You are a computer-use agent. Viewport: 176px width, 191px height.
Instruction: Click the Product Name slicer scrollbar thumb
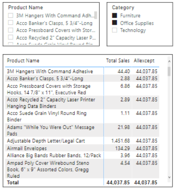[96, 15]
